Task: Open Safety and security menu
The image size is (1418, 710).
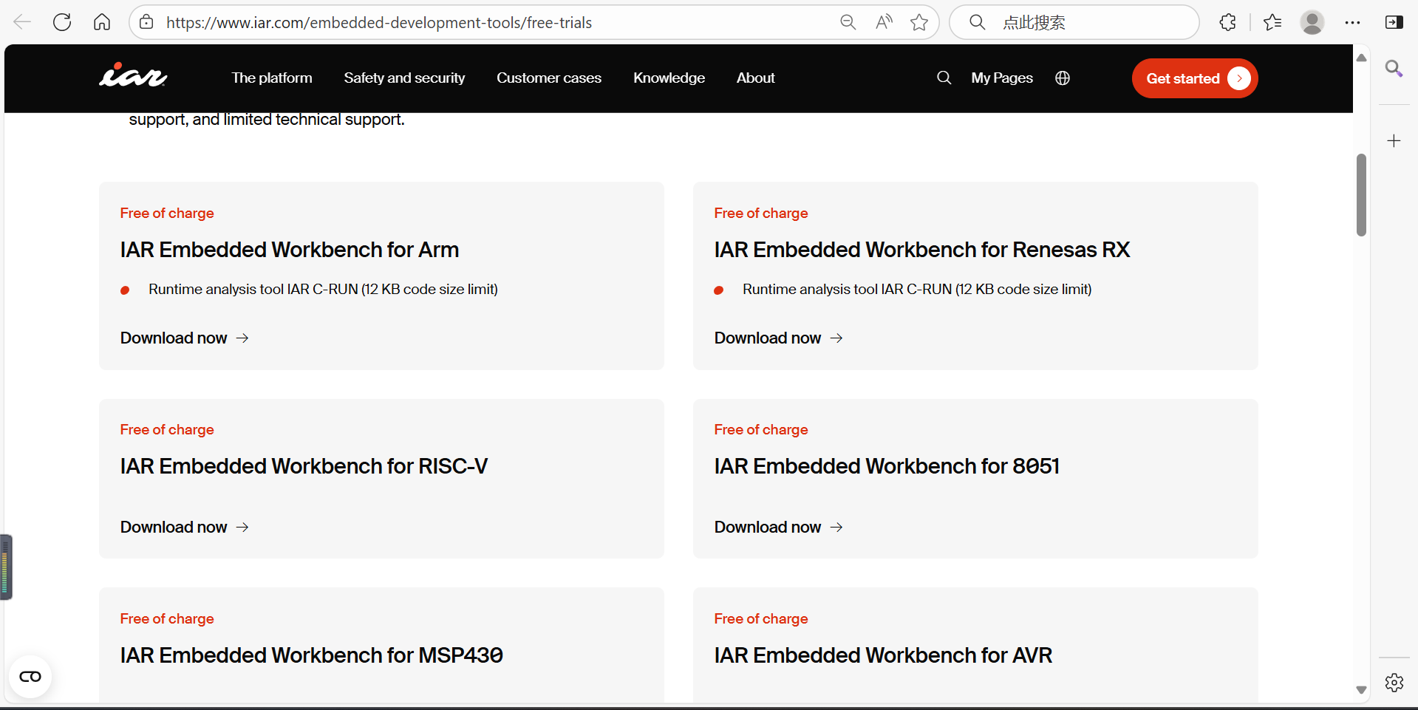Action: [x=404, y=78]
